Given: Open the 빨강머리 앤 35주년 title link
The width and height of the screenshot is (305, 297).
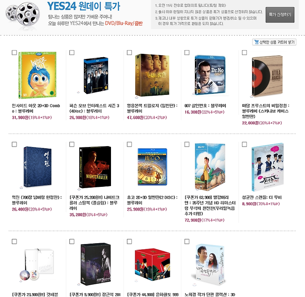Looking at the screenshot, I should [210, 205].
